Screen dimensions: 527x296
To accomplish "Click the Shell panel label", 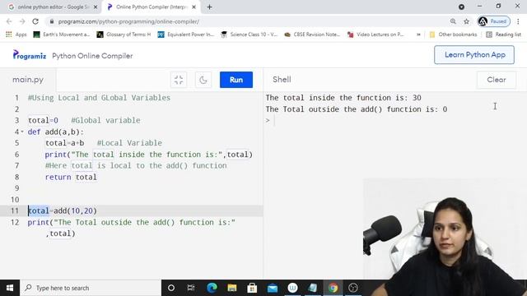I will coord(282,80).
